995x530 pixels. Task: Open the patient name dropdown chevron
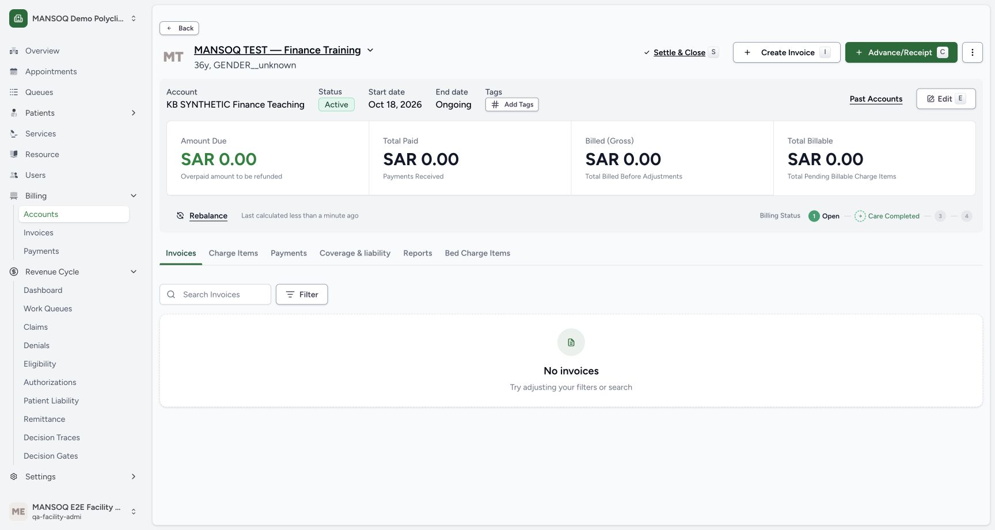click(x=370, y=50)
